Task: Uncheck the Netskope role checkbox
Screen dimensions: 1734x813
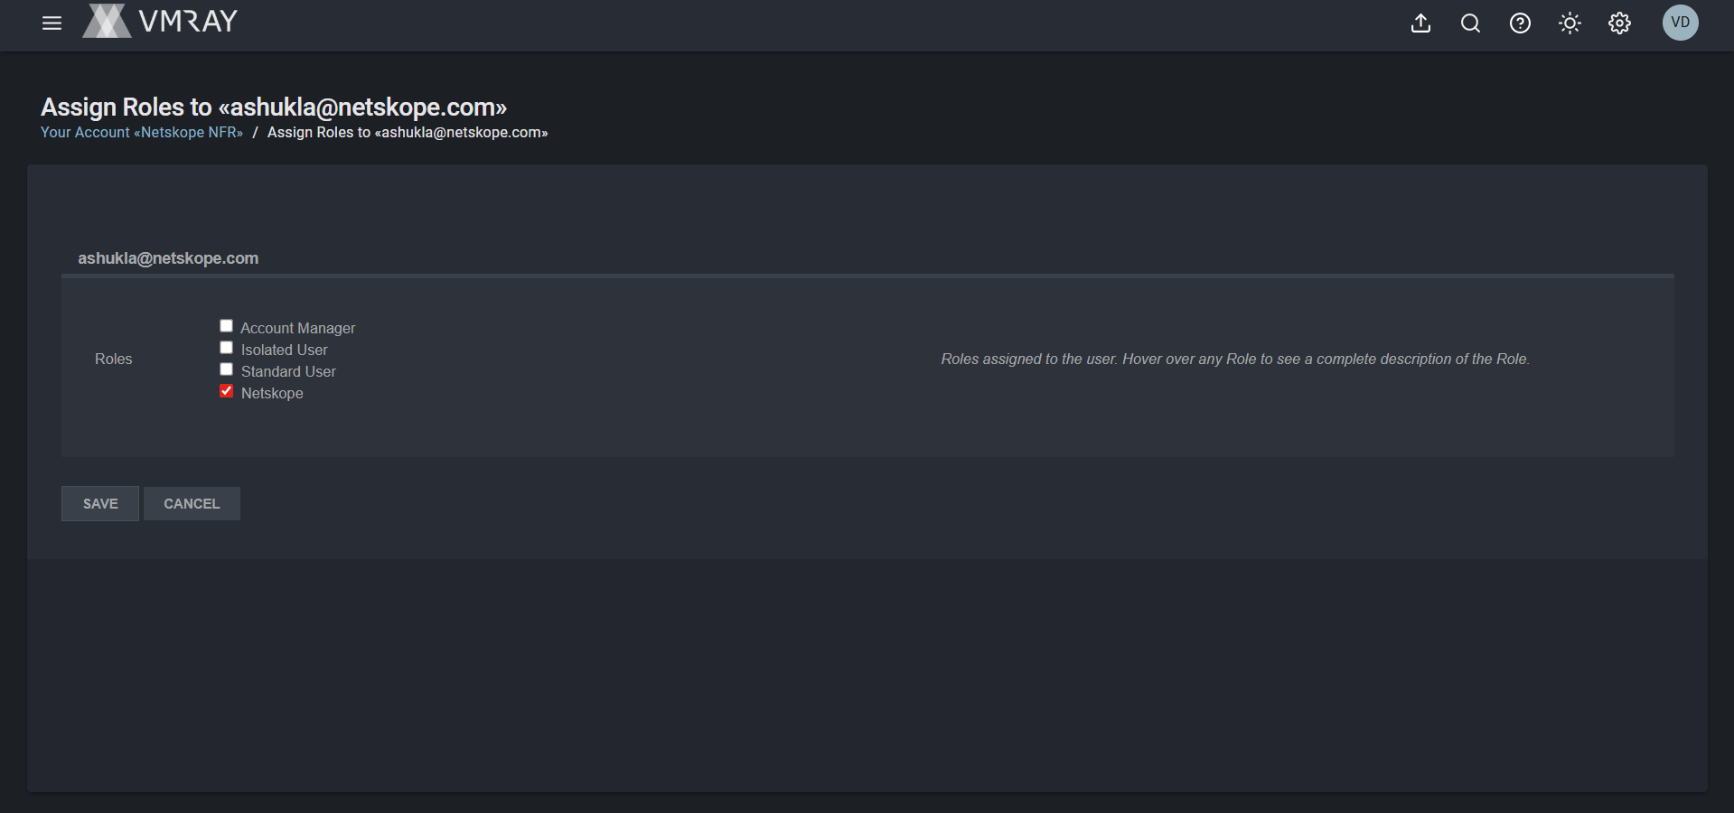Action: click(x=226, y=391)
